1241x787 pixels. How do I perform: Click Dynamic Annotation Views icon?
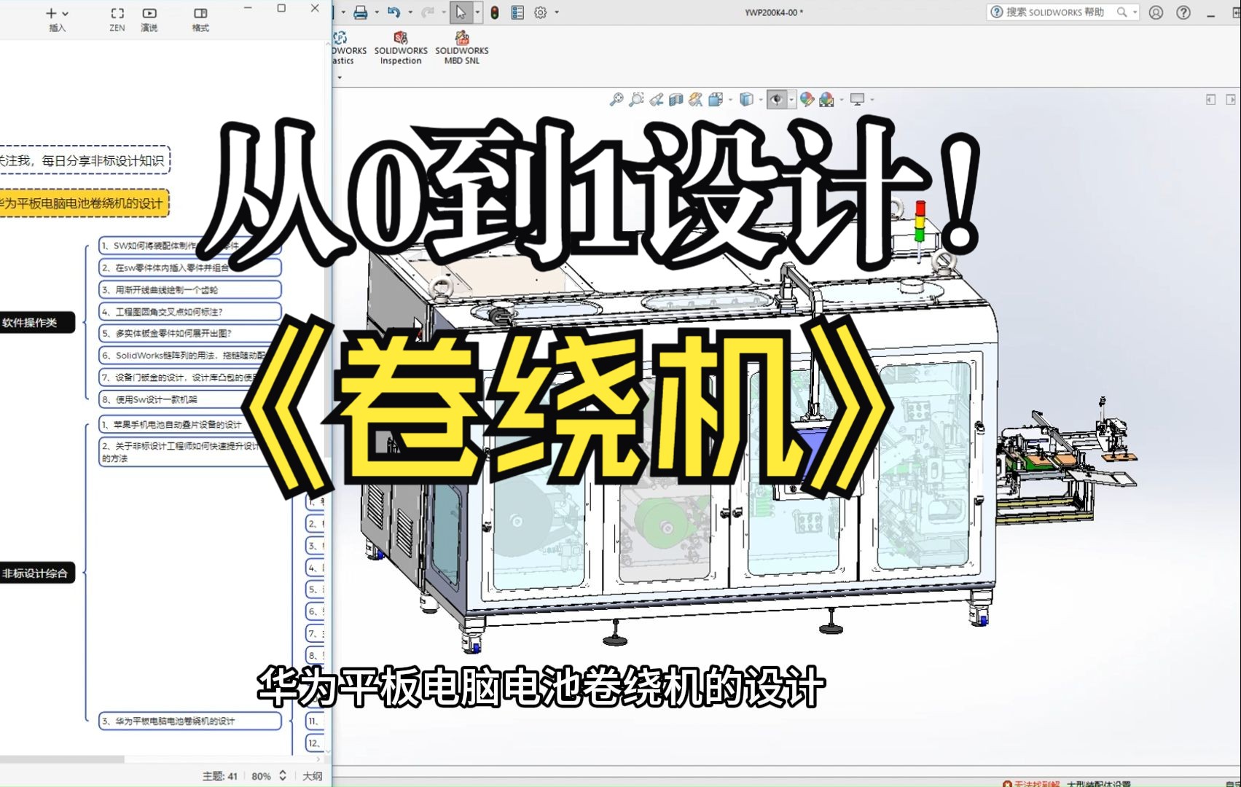click(696, 99)
